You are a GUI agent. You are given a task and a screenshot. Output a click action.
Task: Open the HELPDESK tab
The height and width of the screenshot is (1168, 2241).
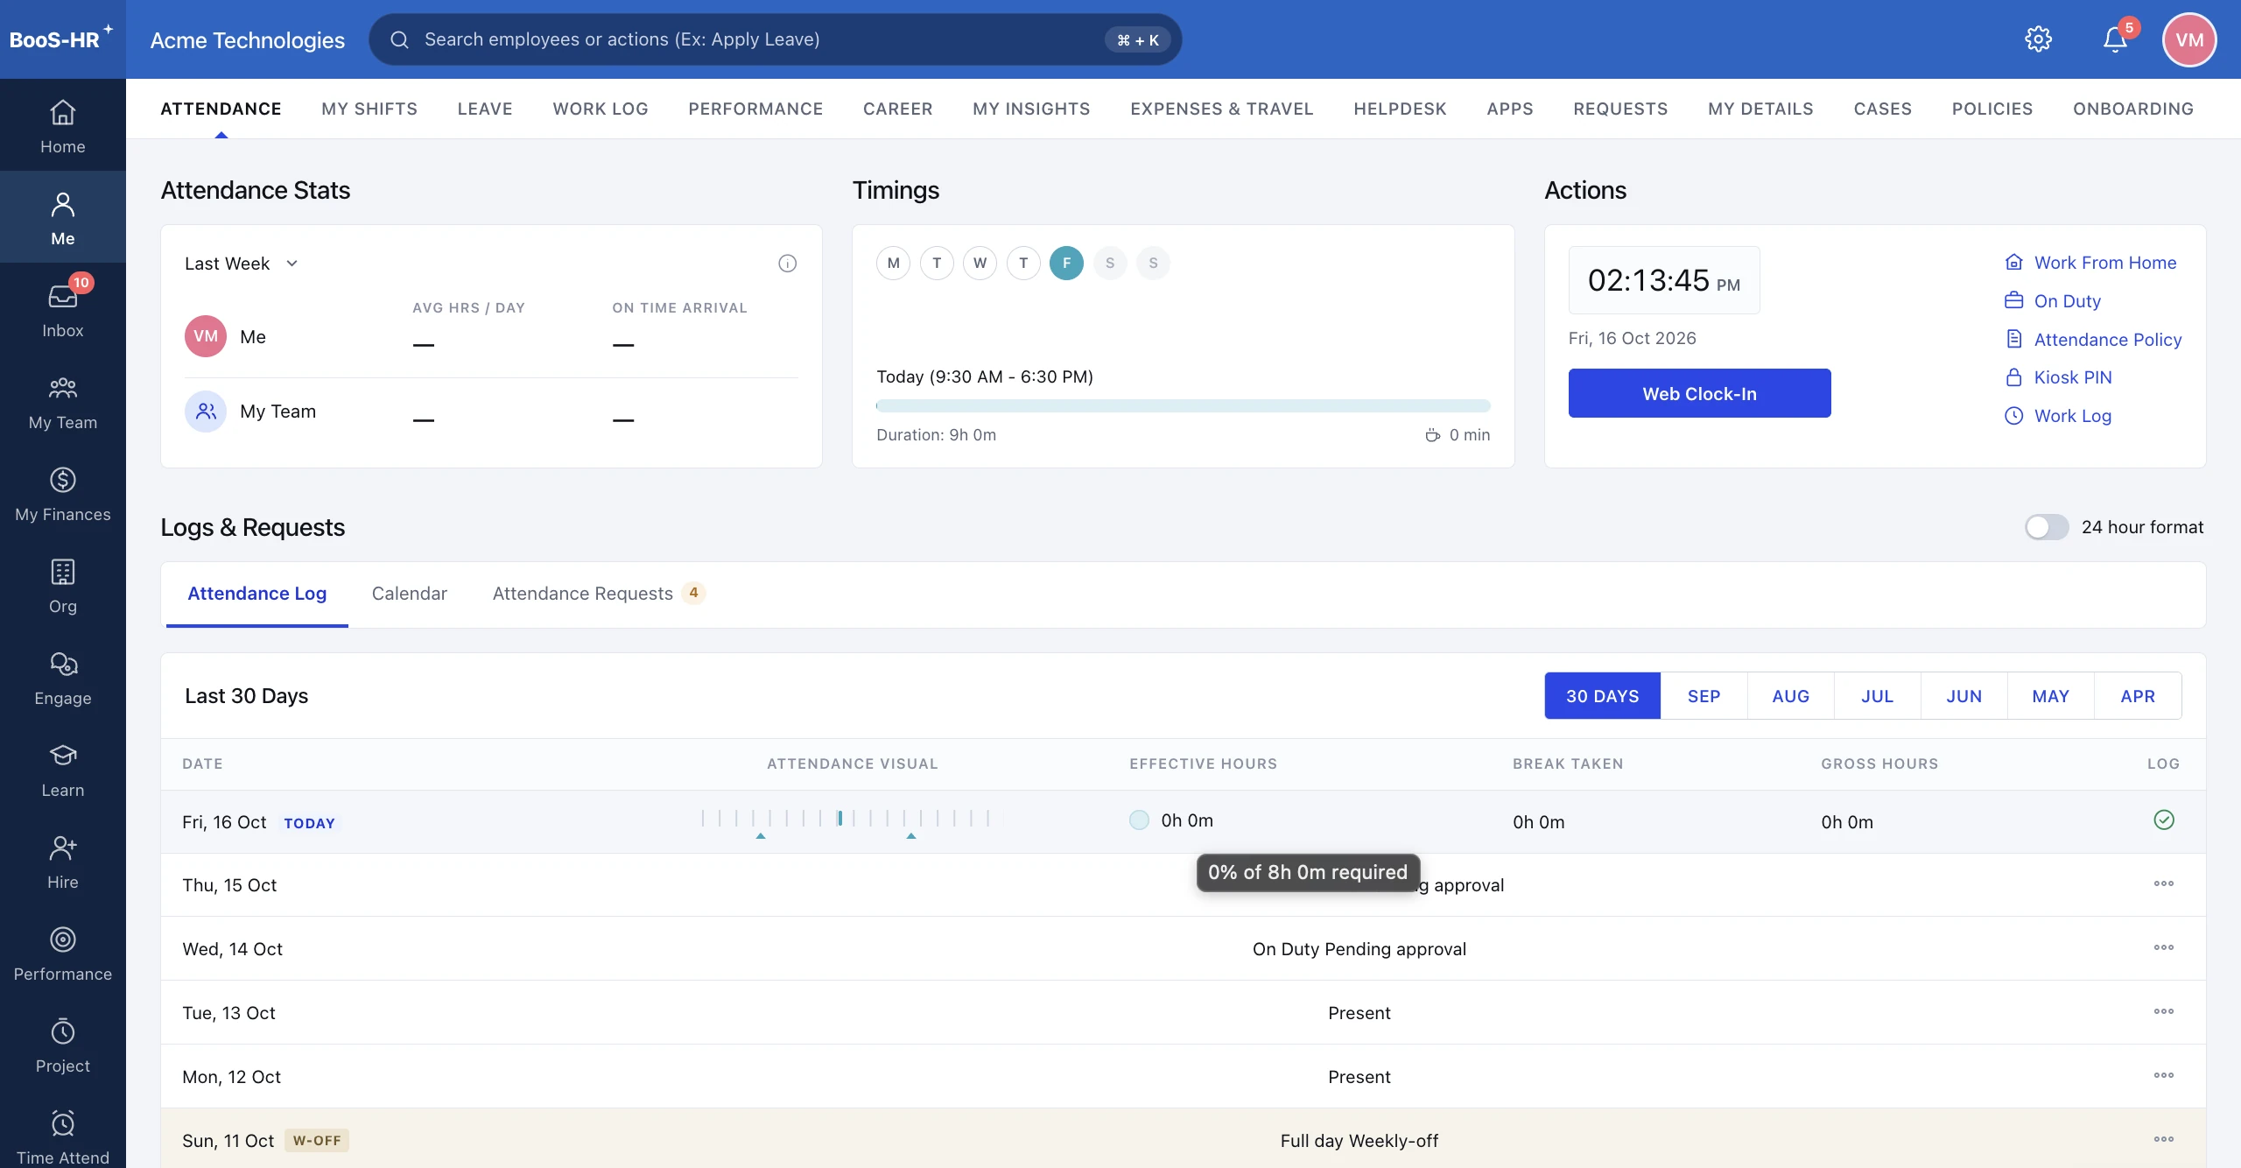1400,109
